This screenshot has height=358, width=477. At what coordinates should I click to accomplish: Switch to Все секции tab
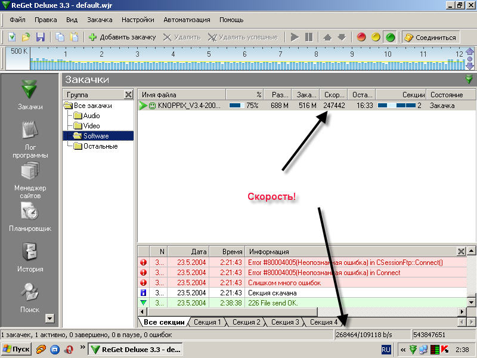click(x=164, y=322)
